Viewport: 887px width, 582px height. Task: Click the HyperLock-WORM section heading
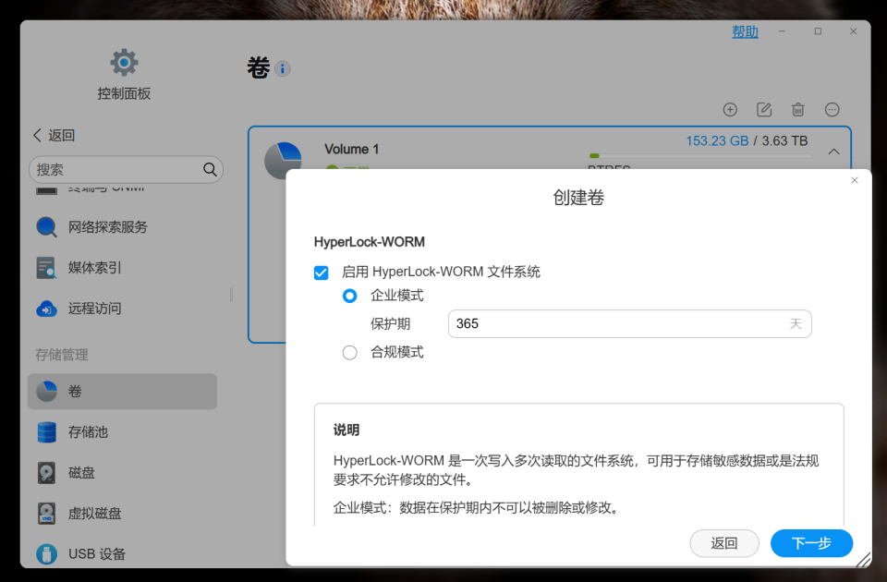(x=370, y=242)
